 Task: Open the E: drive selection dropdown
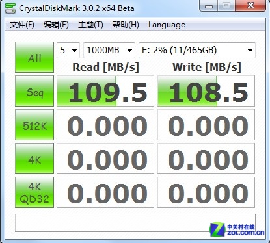tap(197, 51)
